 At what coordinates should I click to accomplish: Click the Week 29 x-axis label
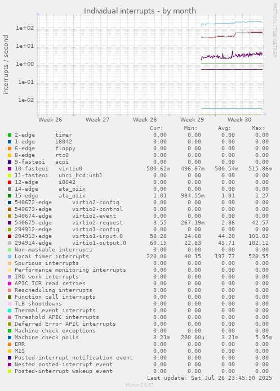coord(192,120)
